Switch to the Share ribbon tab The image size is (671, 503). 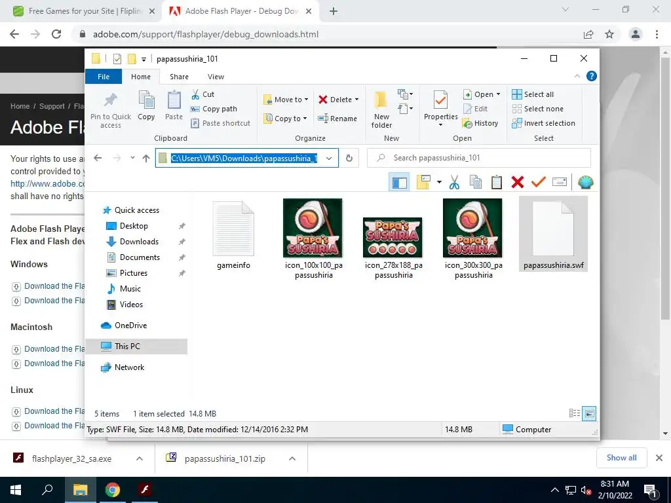179,77
